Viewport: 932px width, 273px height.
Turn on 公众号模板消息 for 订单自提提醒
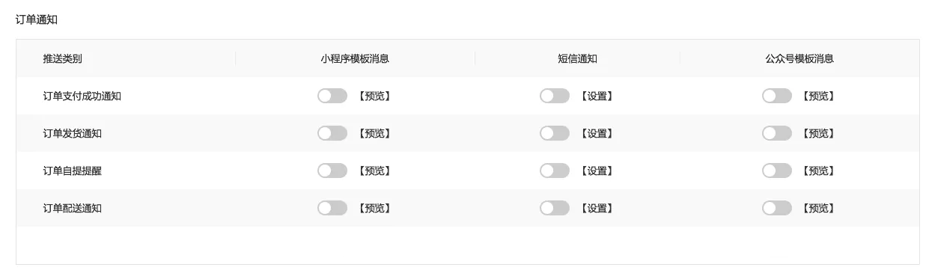click(x=777, y=171)
